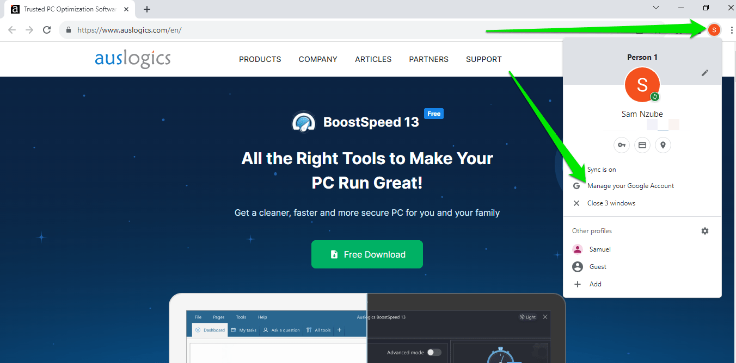Open the PRODUCTS menu
The width and height of the screenshot is (736, 363).
(x=260, y=59)
